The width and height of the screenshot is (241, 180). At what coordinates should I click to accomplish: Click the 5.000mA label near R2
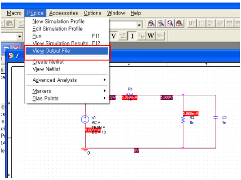(x=191, y=113)
